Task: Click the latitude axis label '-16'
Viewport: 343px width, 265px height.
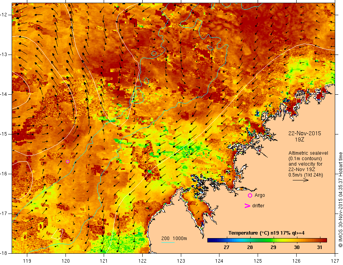Action: click(x=4, y=174)
